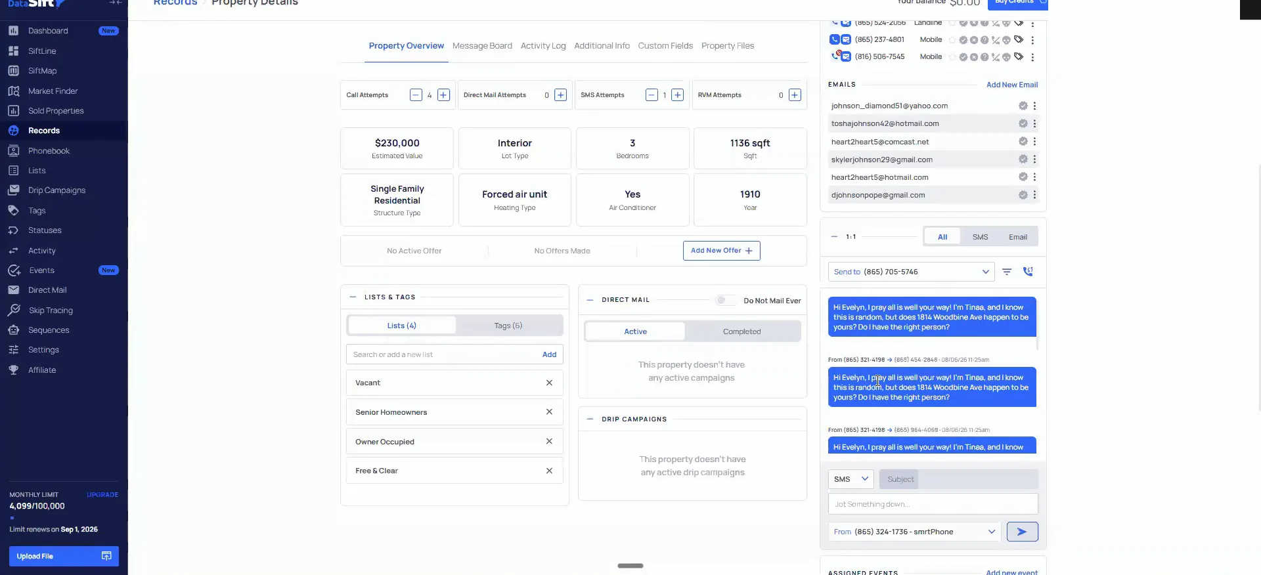Click the Add New Email link
This screenshot has width=1261, height=575.
1012,85
